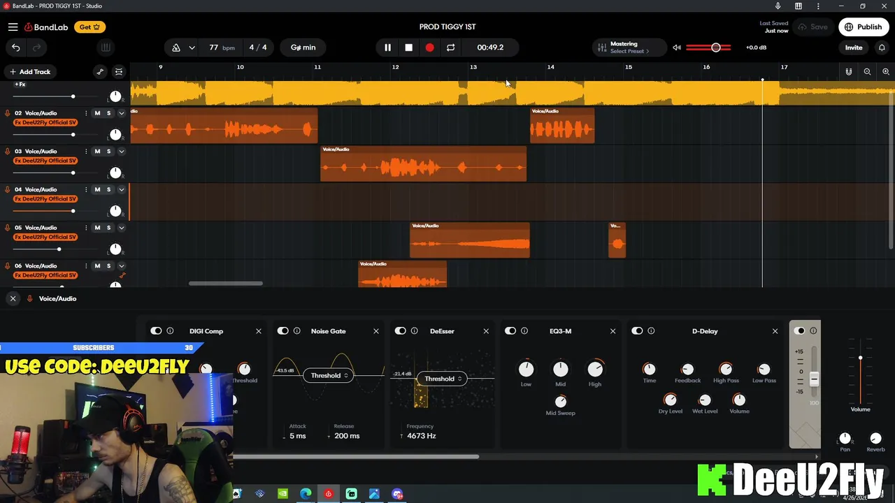Stop playback

[408, 48]
